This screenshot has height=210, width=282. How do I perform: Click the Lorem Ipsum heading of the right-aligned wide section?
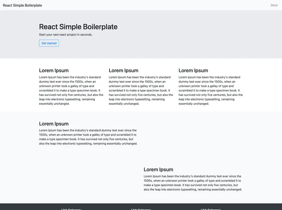(159, 169)
